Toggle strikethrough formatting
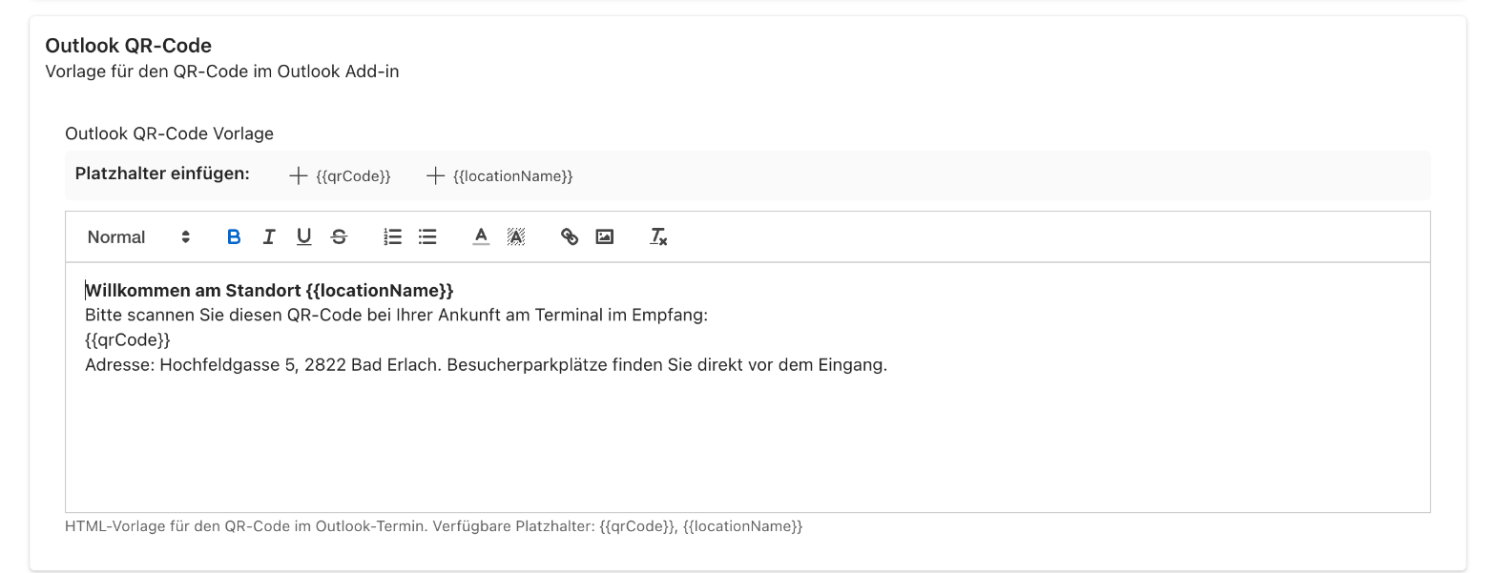The width and height of the screenshot is (1496, 573). [x=339, y=237]
